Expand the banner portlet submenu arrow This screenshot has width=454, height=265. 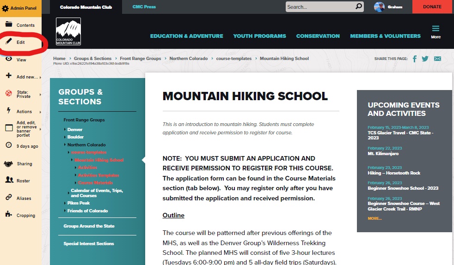tap(40, 129)
